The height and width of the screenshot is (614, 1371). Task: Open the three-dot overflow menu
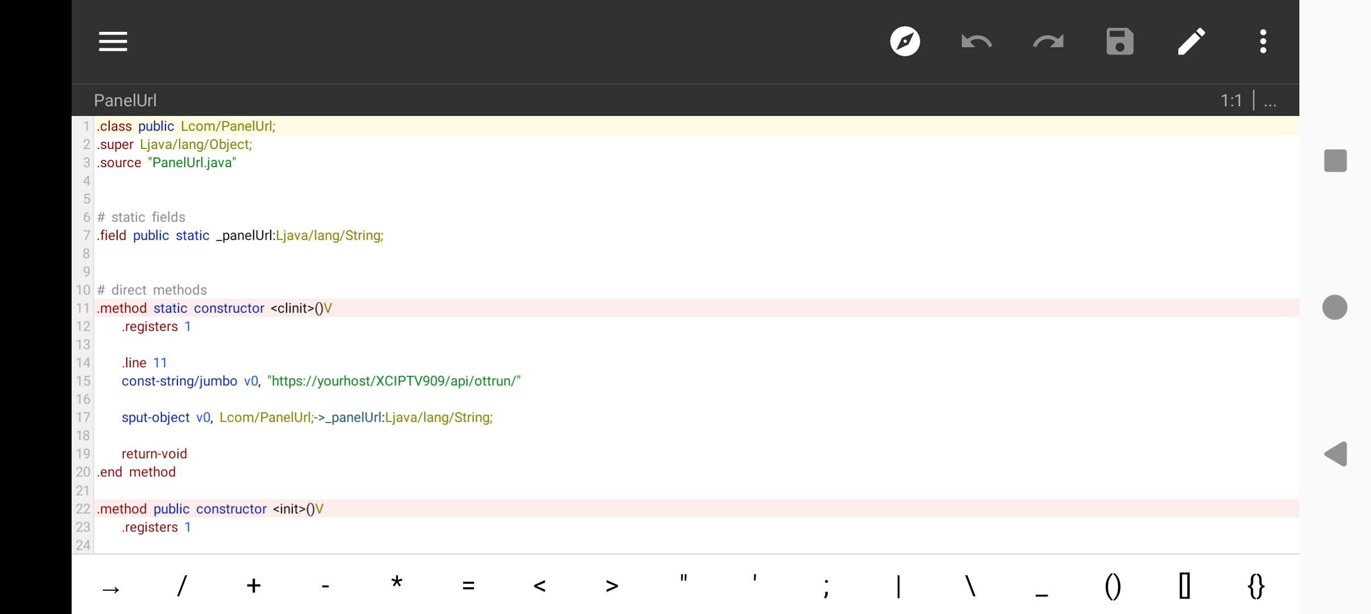[x=1263, y=42]
